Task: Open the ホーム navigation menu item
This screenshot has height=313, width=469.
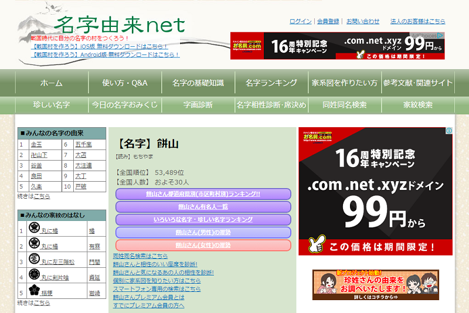Action: pyautogui.click(x=51, y=83)
